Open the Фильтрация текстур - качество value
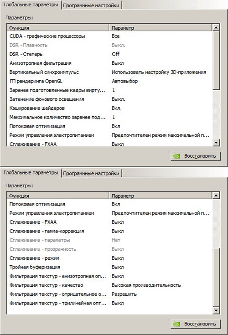 click(x=146, y=285)
